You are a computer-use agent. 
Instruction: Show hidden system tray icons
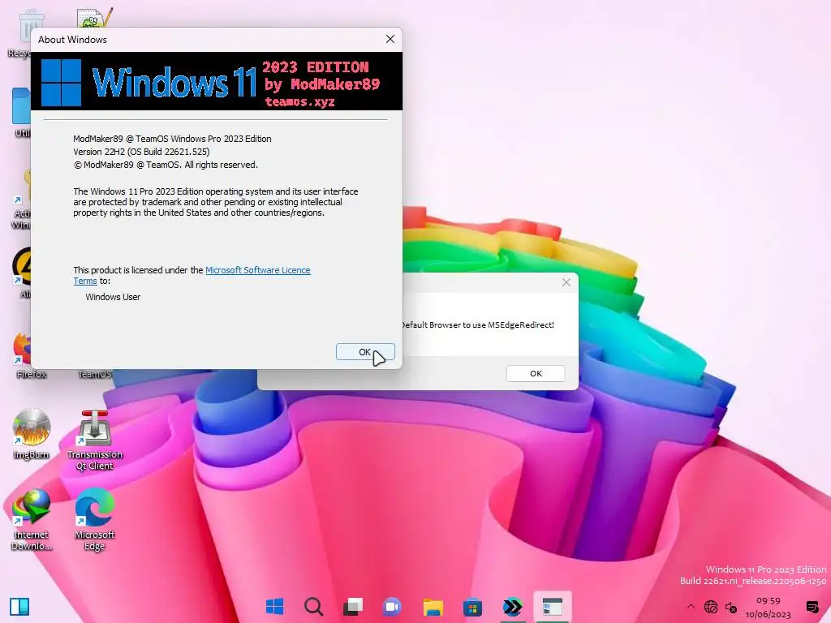click(690, 607)
